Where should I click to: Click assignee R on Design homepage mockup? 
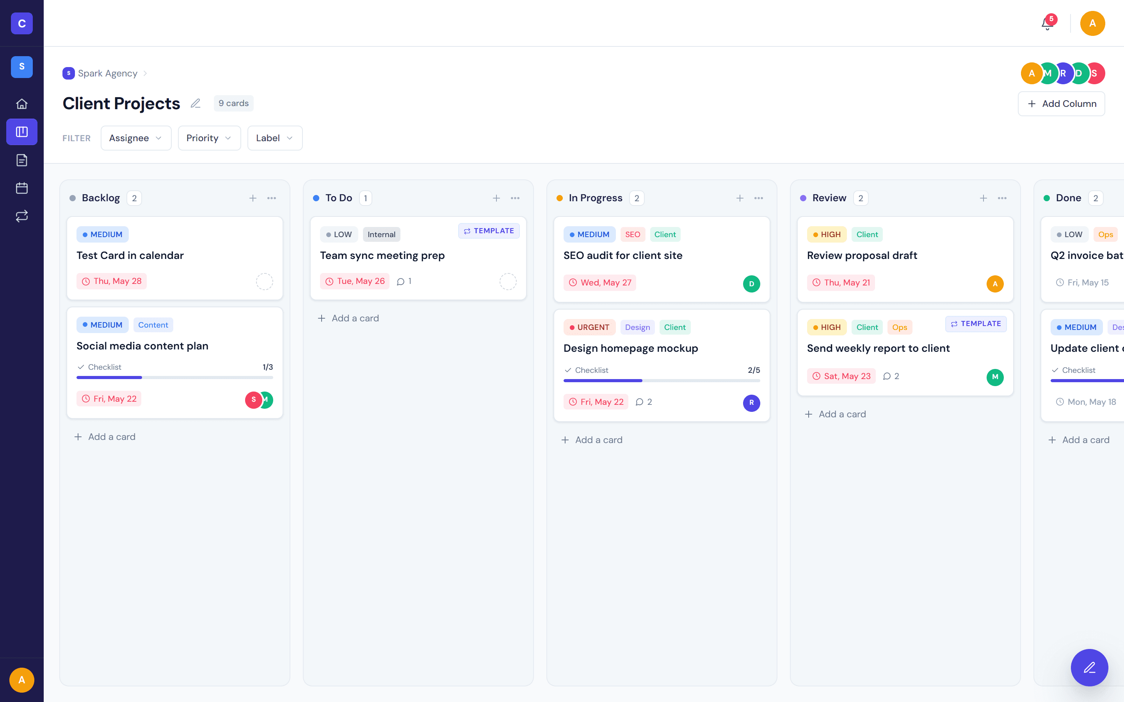click(752, 402)
